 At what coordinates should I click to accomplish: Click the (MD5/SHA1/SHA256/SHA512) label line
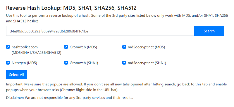pyautogui.click(x=36, y=53)
